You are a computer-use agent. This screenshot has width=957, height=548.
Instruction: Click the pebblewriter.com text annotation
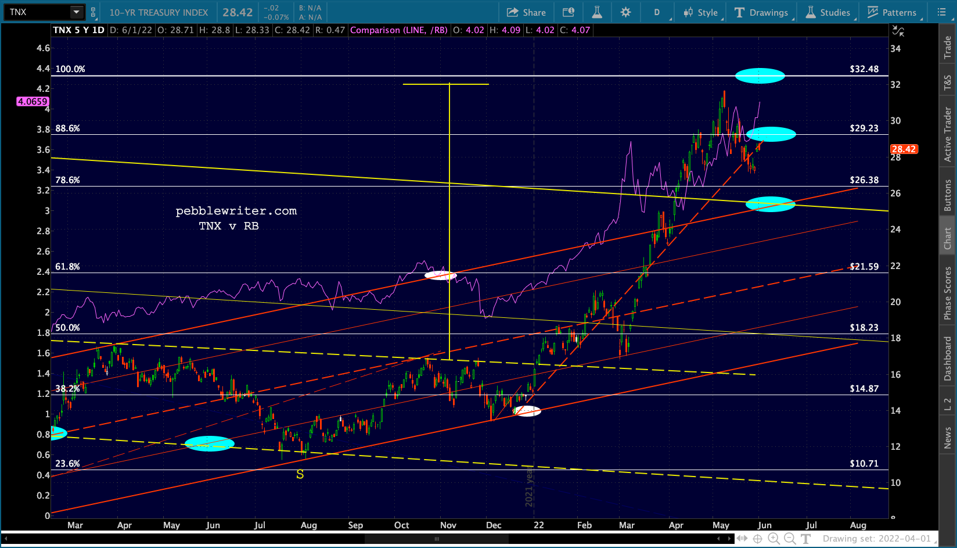tap(236, 211)
